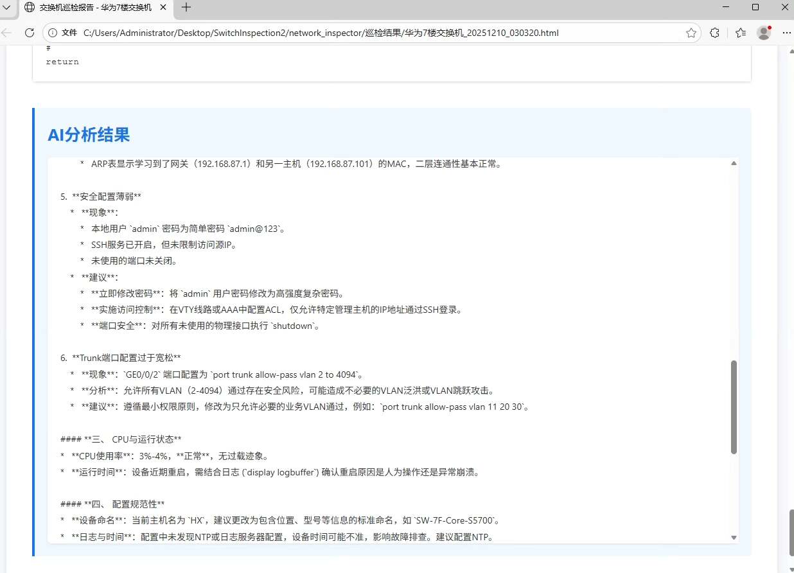
Task: Click the AI分析结果 heading
Action: (89, 135)
